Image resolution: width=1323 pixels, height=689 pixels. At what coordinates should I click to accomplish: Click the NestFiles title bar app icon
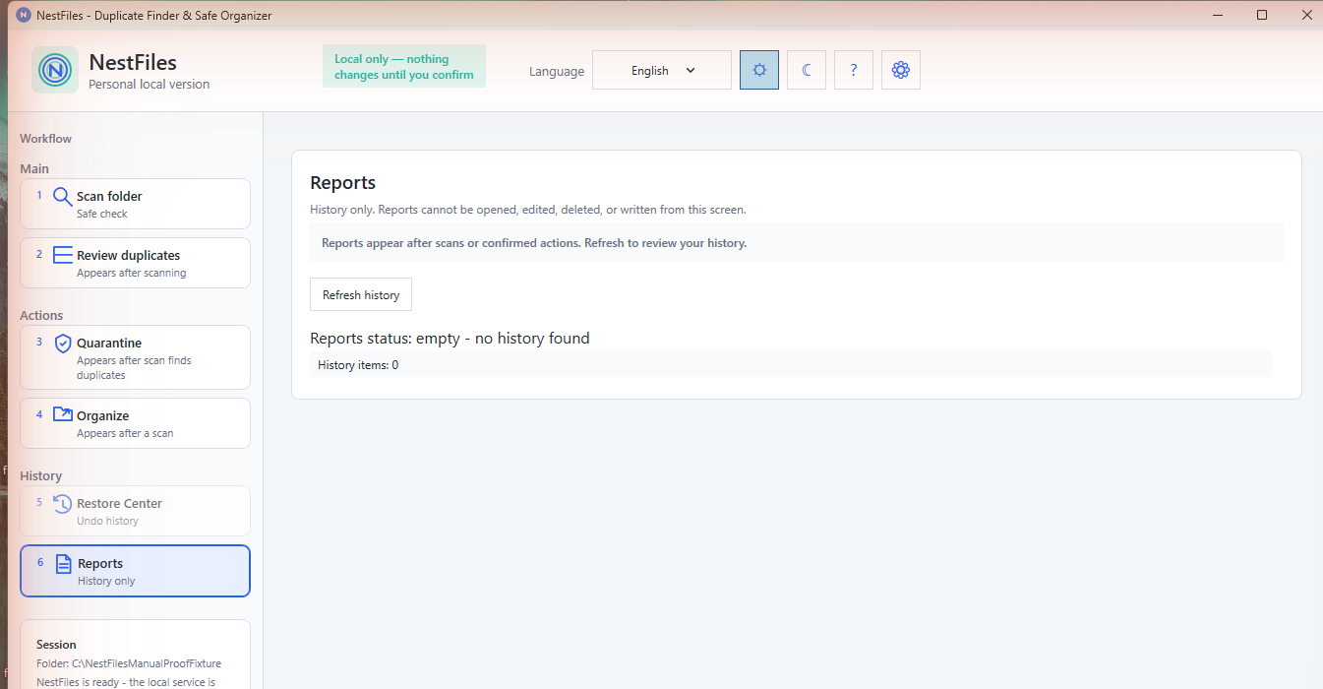24,15
